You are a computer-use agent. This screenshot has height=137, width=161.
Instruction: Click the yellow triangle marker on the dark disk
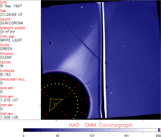(55, 104)
